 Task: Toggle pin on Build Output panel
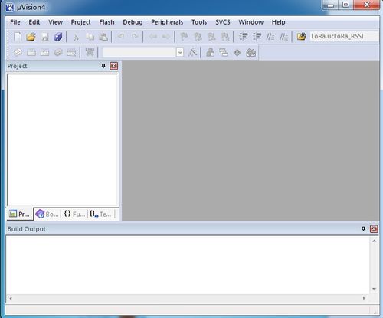pos(363,229)
